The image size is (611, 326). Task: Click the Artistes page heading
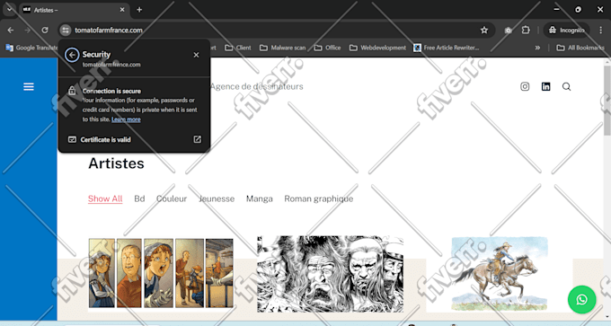pyautogui.click(x=116, y=163)
